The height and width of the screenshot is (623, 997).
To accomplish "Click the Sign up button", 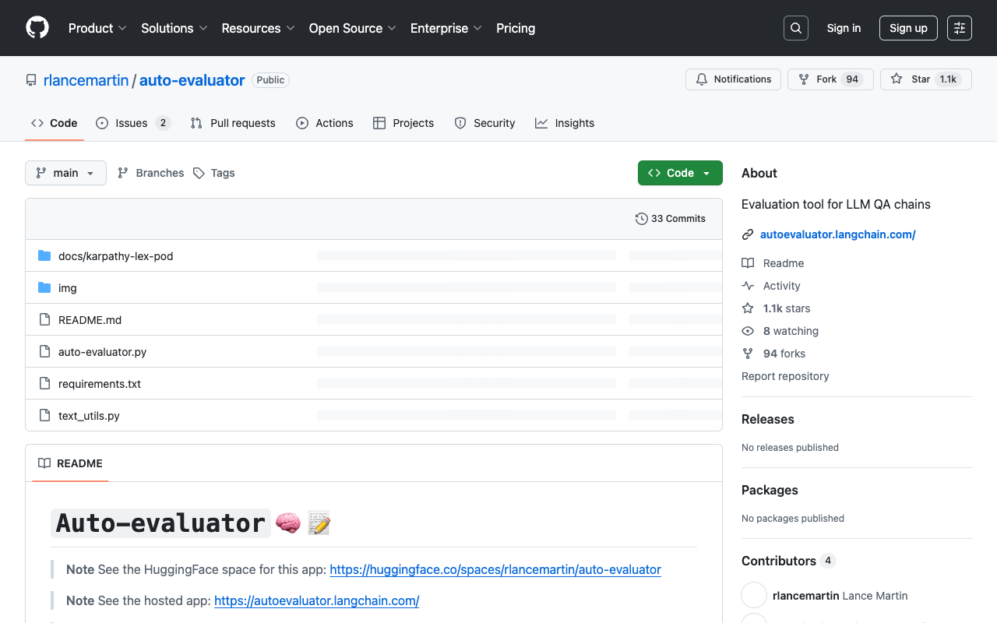I will point(908,28).
